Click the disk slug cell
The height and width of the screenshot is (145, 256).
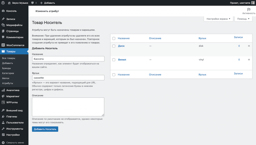201,46
